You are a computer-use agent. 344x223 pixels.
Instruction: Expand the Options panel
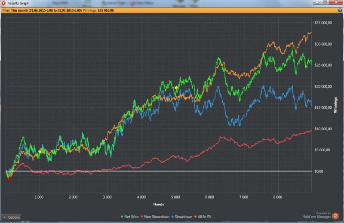click(x=13, y=217)
